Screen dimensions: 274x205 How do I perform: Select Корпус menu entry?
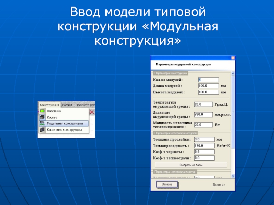[64, 117]
